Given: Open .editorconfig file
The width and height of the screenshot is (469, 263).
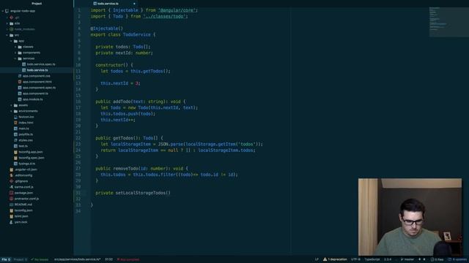Looking at the screenshot, I should tap(23, 175).
